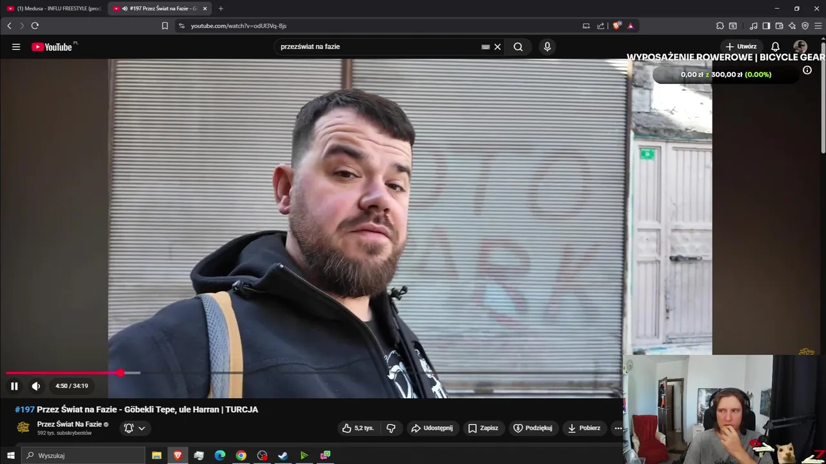Image resolution: width=826 pixels, height=464 pixels.
Task: Open the Brave VPN shield icon
Action: pos(805,26)
